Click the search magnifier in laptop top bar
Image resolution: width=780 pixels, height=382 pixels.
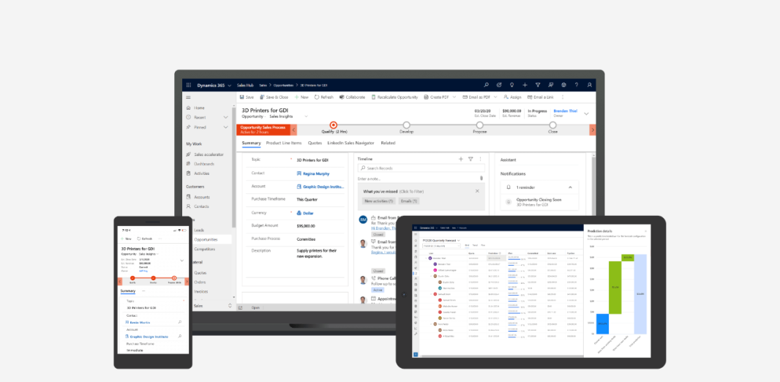[486, 85]
